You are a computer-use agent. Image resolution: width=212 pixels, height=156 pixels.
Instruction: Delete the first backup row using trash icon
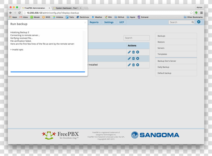pos(134,52)
